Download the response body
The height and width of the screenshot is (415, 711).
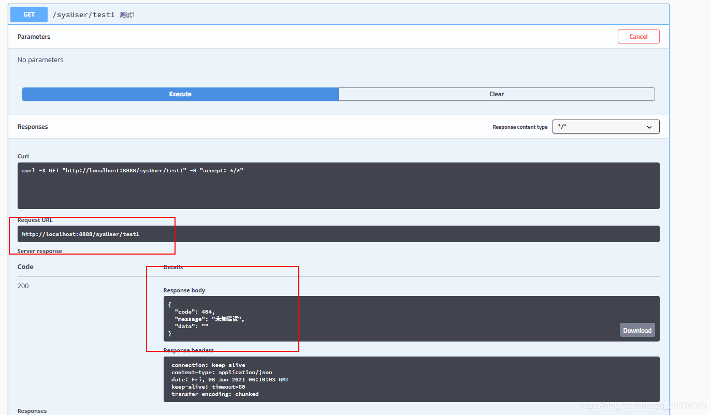tap(637, 330)
